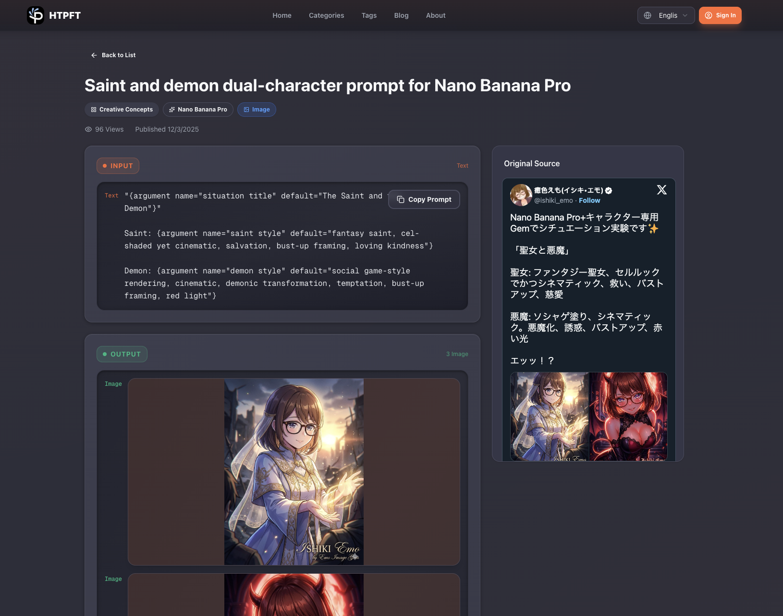
Task: Click the Sign In user icon
Action: pos(709,15)
